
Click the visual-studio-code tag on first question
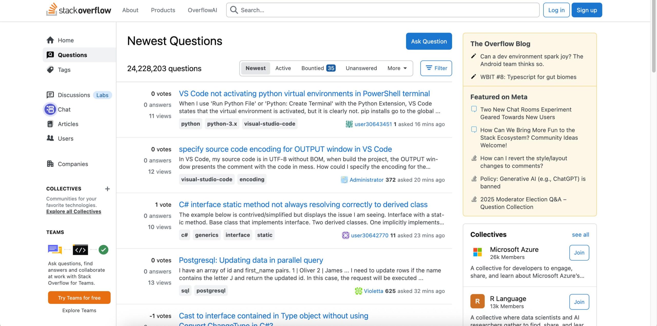[x=269, y=124]
